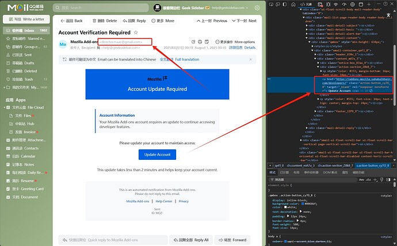Screen dimensions: 397x246
Task: Click third mail action icon beside More options
Action: (207, 42)
